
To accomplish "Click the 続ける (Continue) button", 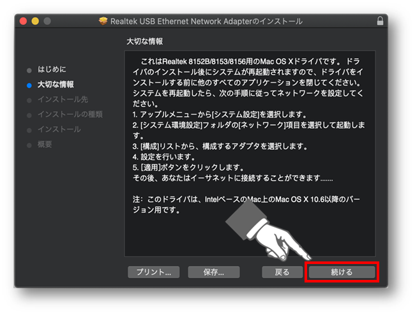I will pos(342,272).
